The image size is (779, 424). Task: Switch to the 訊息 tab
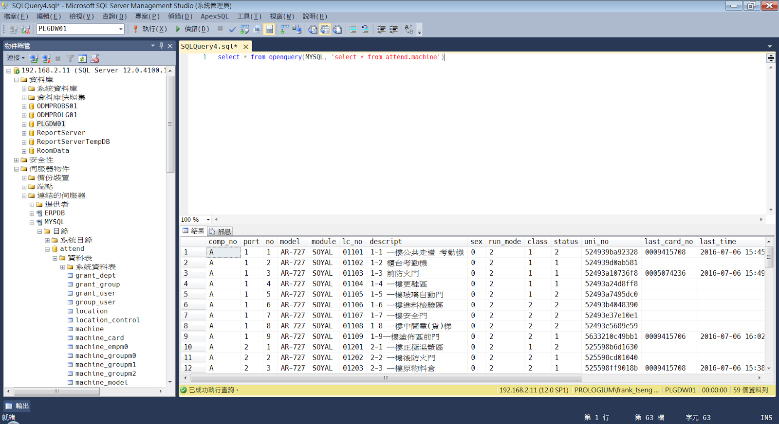point(221,231)
